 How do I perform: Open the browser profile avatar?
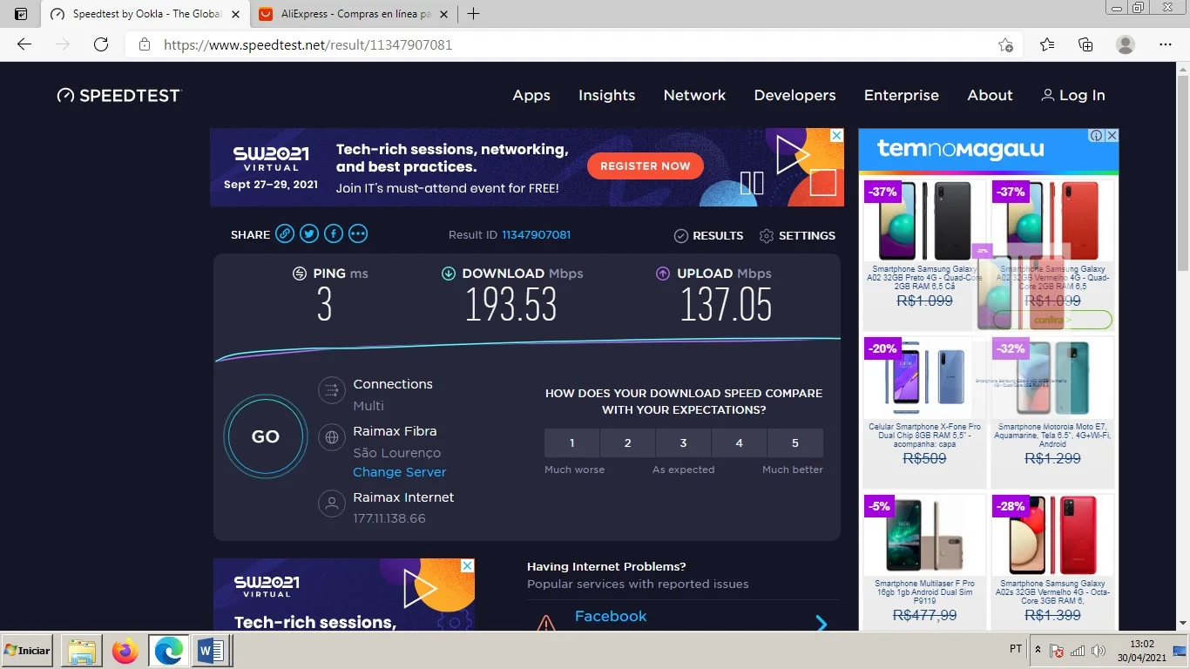pos(1126,44)
